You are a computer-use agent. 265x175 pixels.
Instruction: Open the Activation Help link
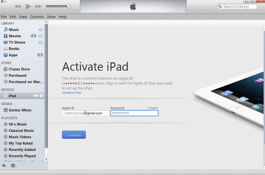click(72, 93)
